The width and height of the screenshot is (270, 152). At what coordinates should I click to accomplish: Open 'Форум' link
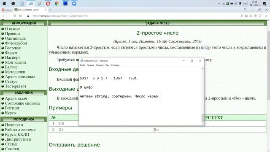(11, 53)
